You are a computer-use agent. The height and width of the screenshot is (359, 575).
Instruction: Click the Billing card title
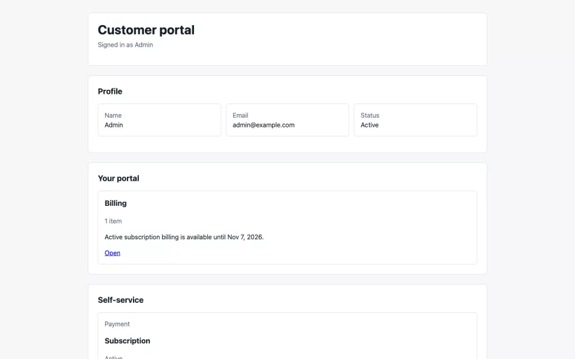tap(116, 203)
